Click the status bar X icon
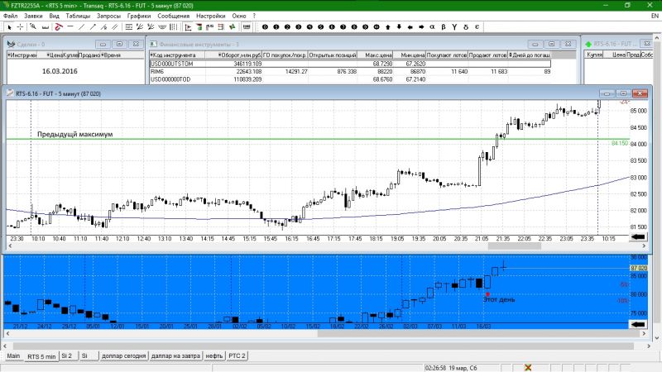The height and width of the screenshot is (372, 662). 528,368
